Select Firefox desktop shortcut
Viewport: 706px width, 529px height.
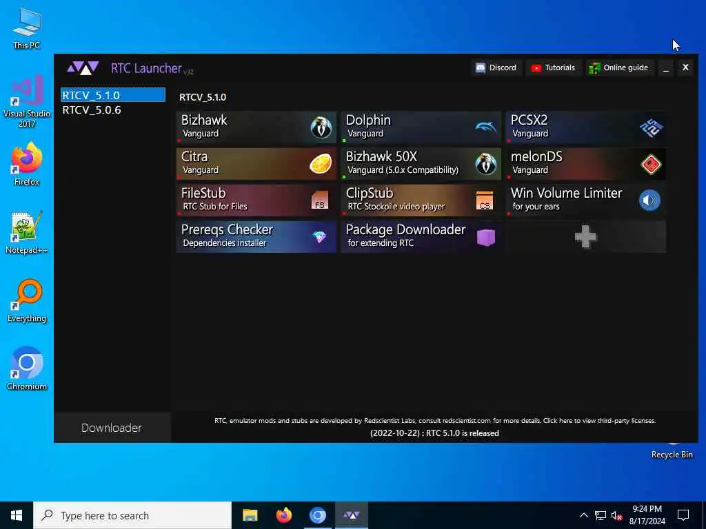pyautogui.click(x=27, y=164)
